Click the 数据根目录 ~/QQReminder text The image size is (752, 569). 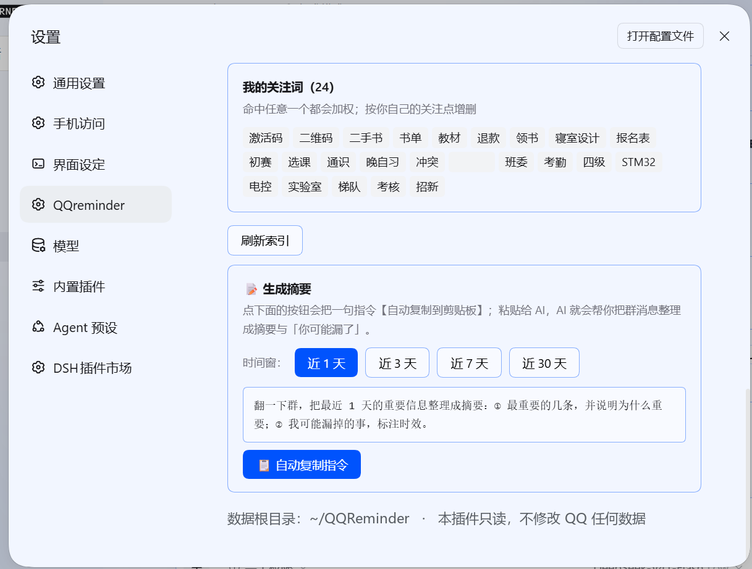[x=318, y=518]
